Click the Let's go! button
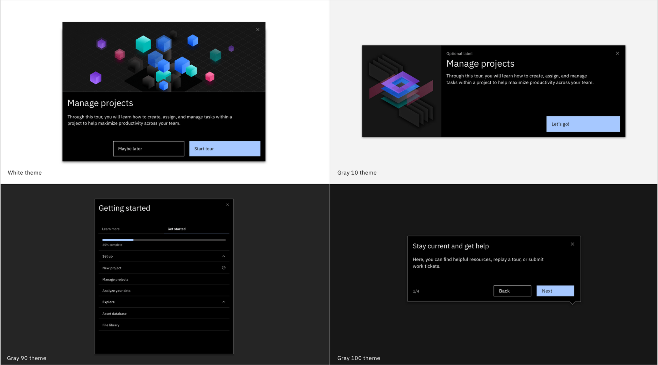The image size is (658, 365). click(583, 124)
